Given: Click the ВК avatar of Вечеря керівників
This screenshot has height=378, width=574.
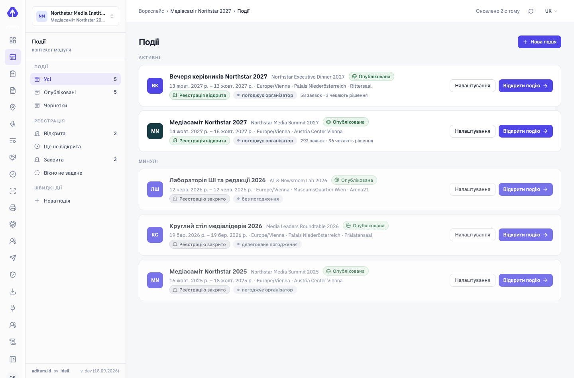Looking at the screenshot, I should point(155,86).
